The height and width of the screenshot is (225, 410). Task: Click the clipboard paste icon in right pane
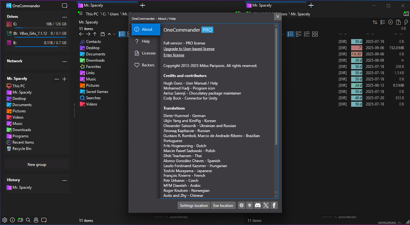point(398,22)
